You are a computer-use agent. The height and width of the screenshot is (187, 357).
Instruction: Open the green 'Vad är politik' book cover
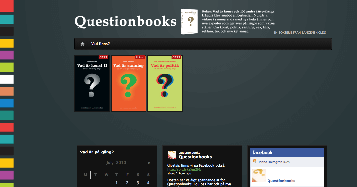165,83
